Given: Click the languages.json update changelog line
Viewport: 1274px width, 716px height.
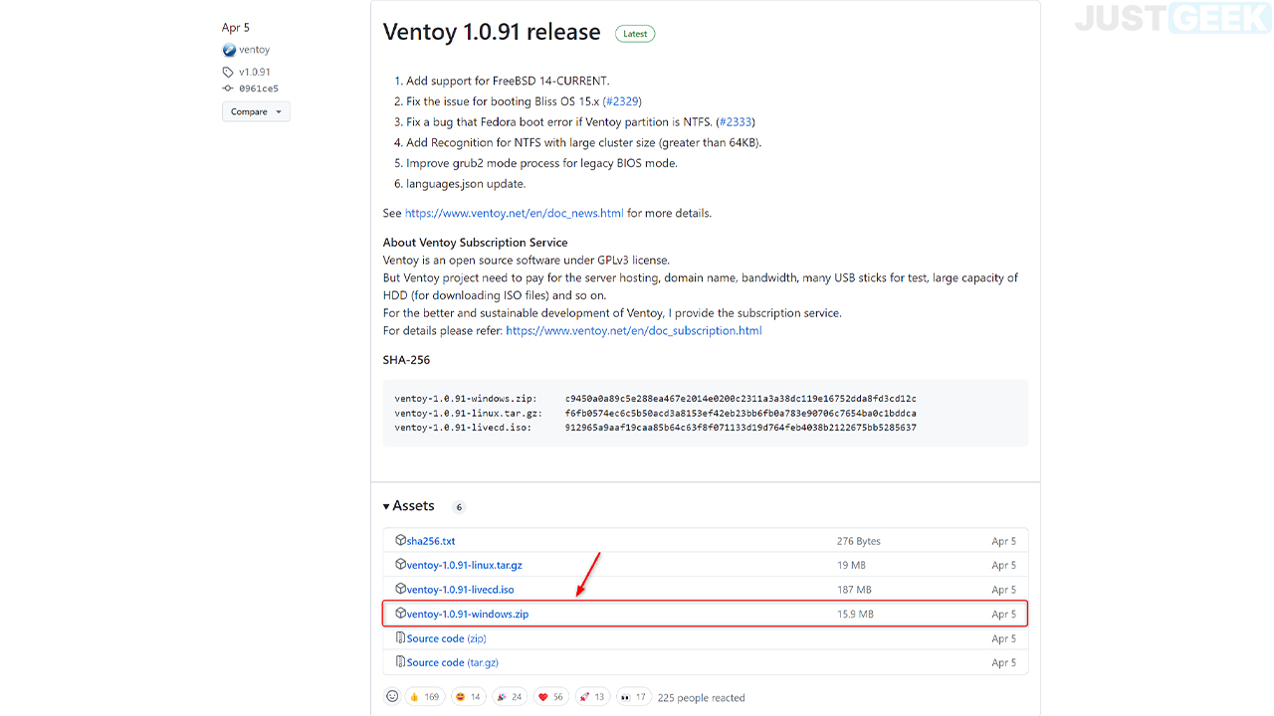Looking at the screenshot, I should point(466,184).
